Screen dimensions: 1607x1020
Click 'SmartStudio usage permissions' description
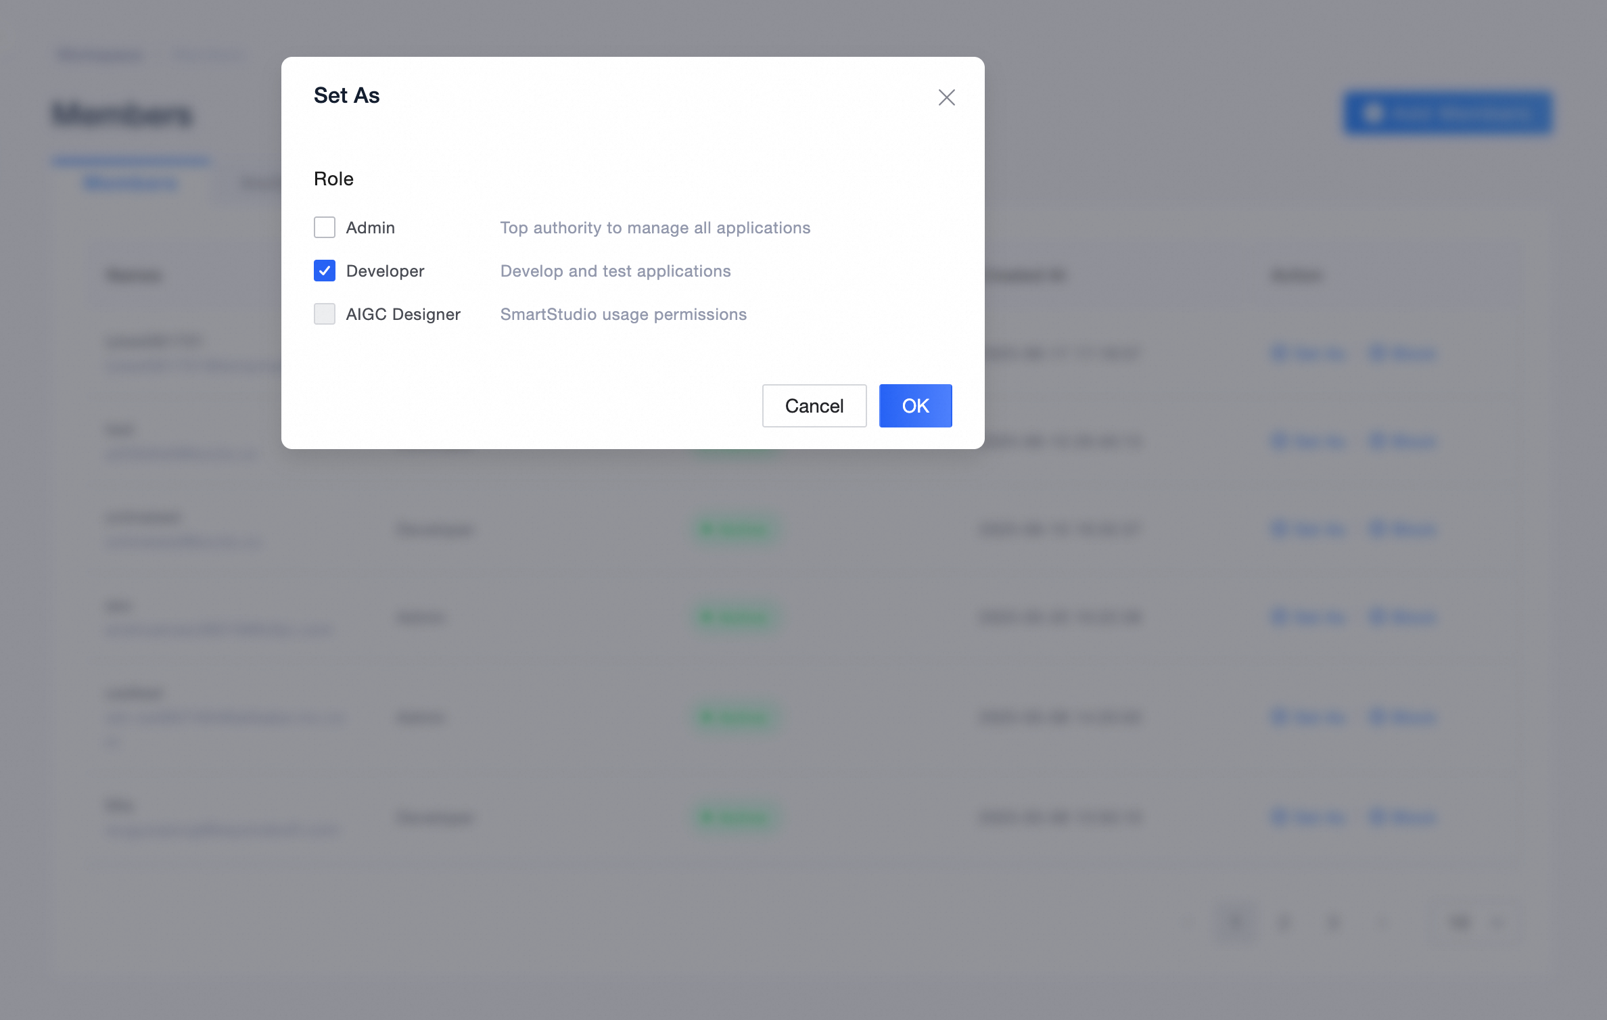pyautogui.click(x=623, y=315)
